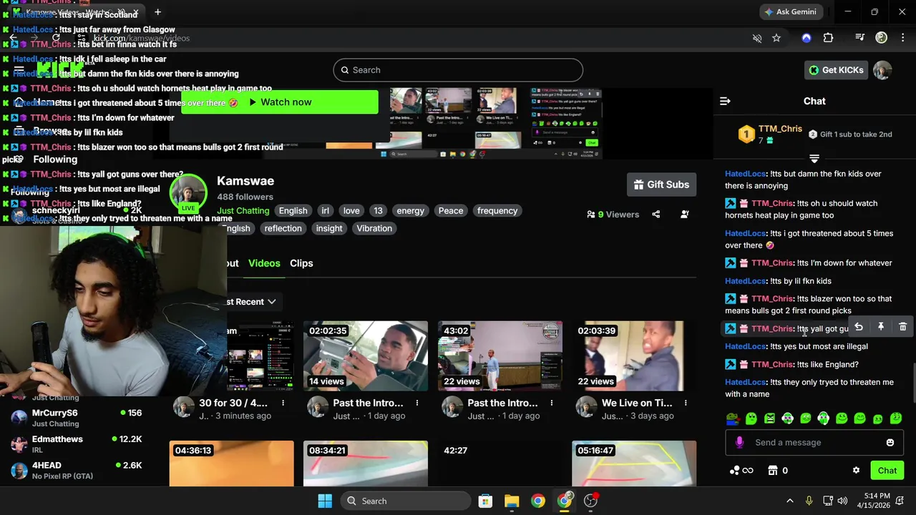
Task: Click the Vibration tag
Action: tap(374, 229)
